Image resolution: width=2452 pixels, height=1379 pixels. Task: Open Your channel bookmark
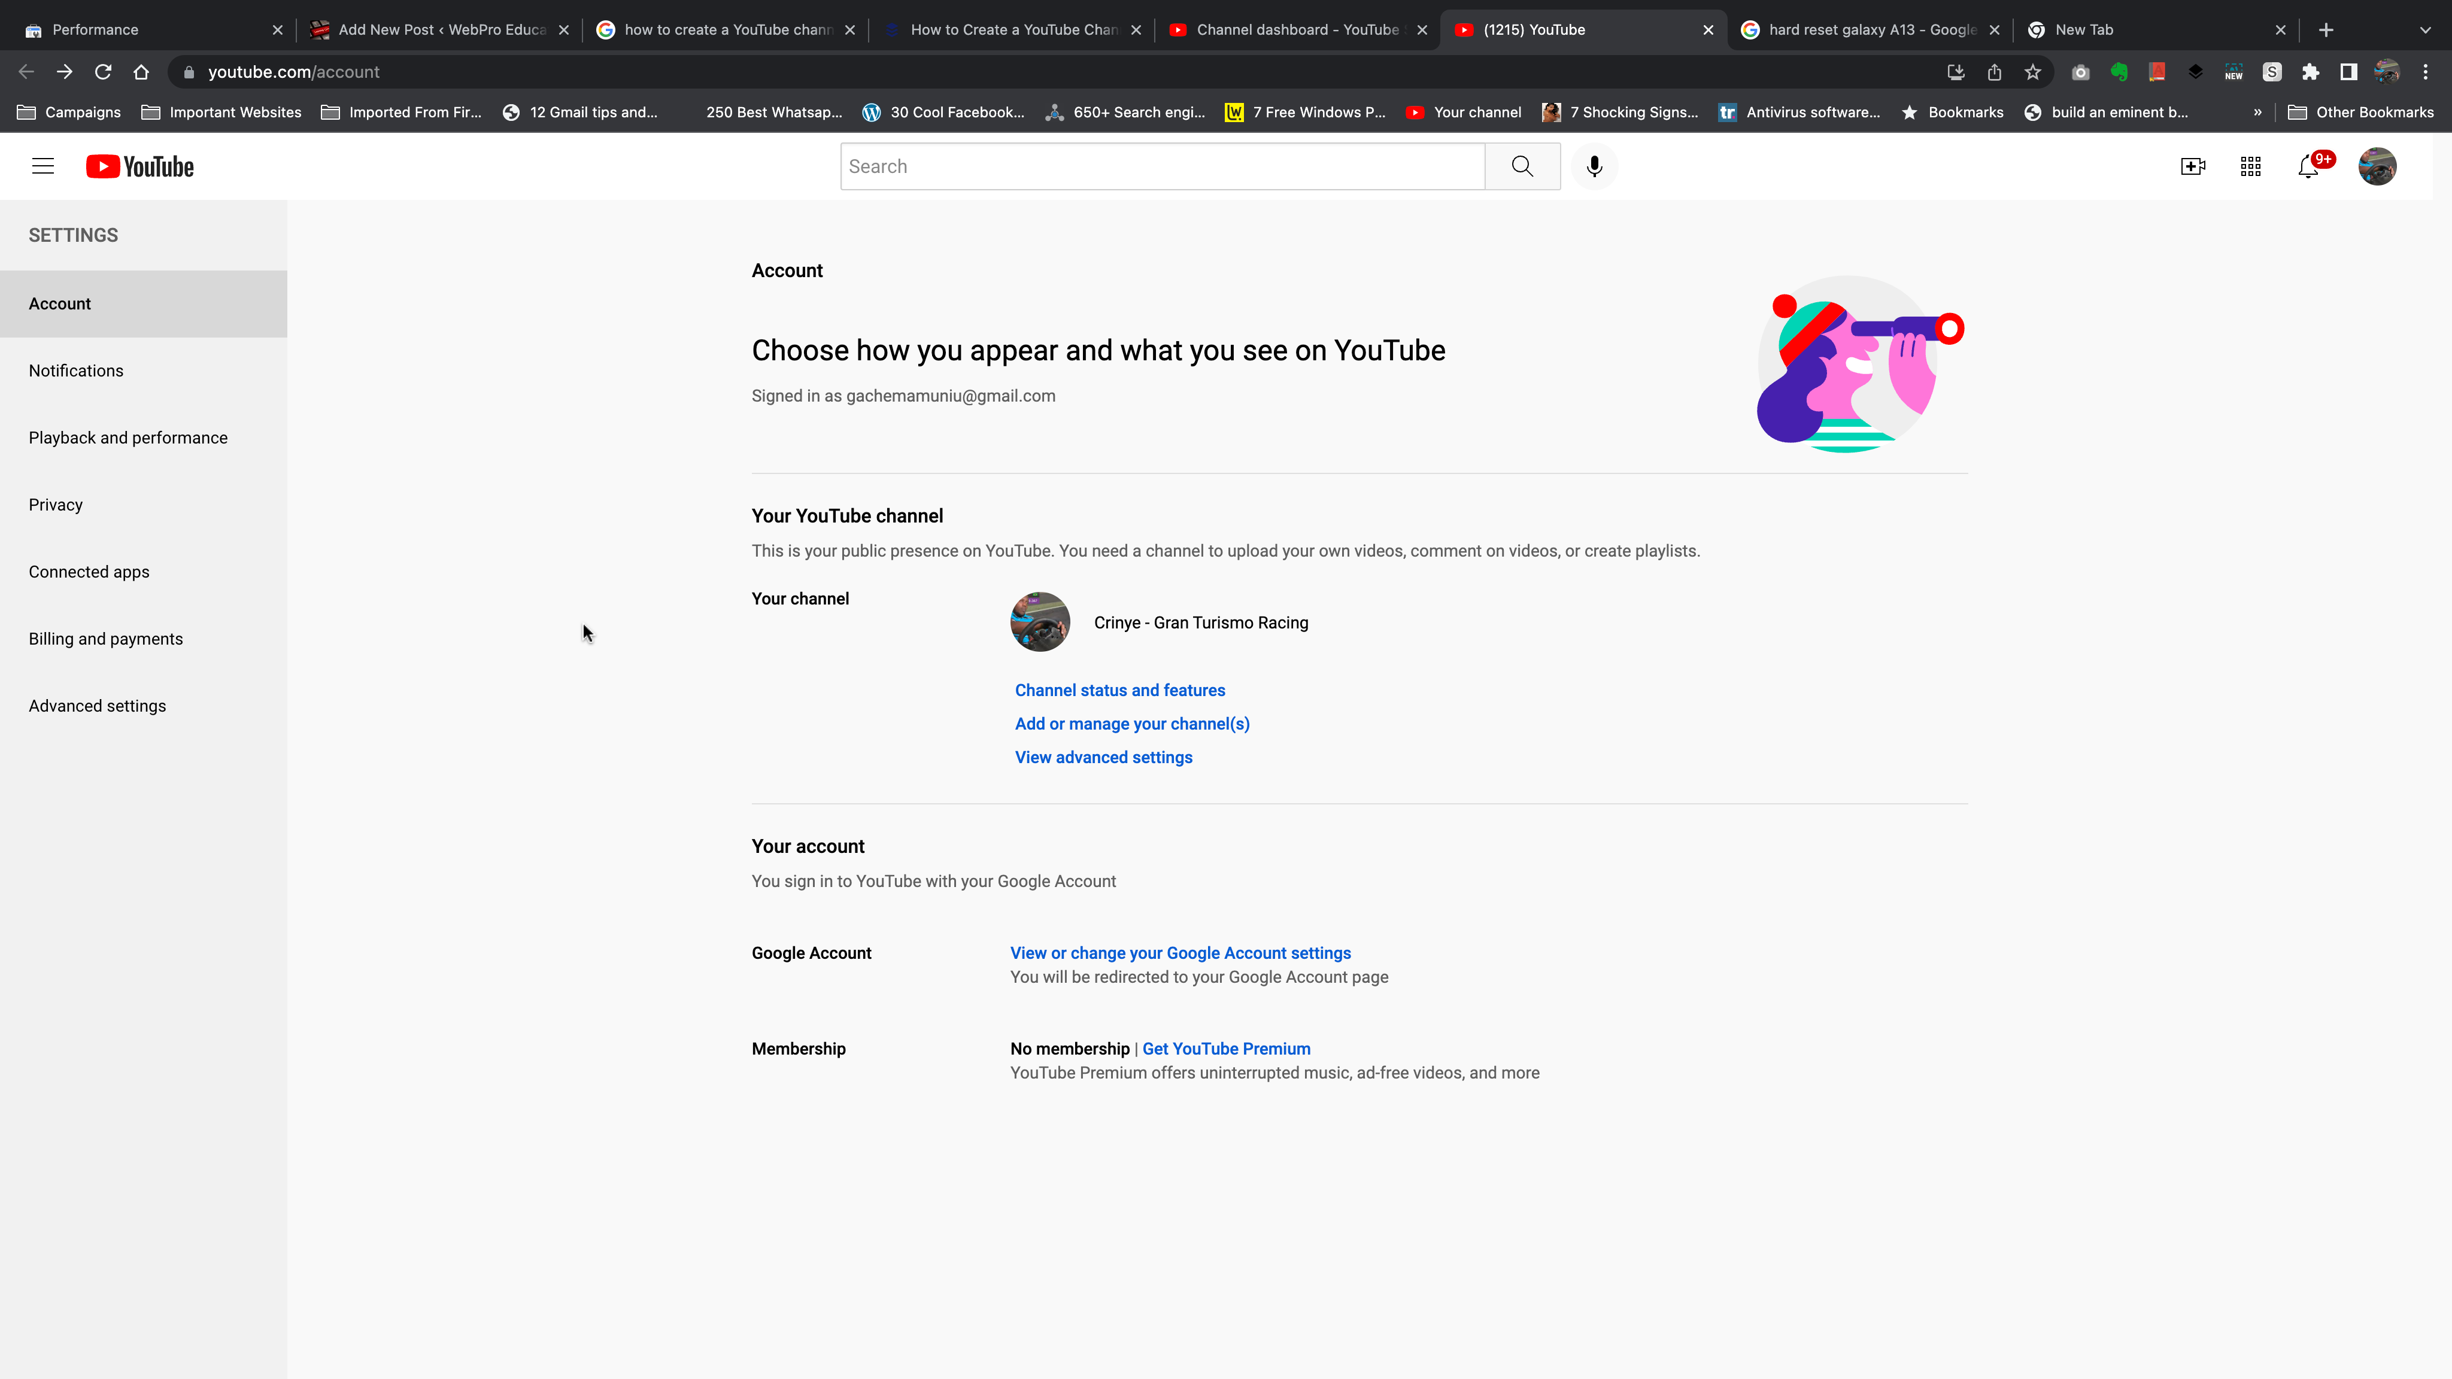(1464, 113)
